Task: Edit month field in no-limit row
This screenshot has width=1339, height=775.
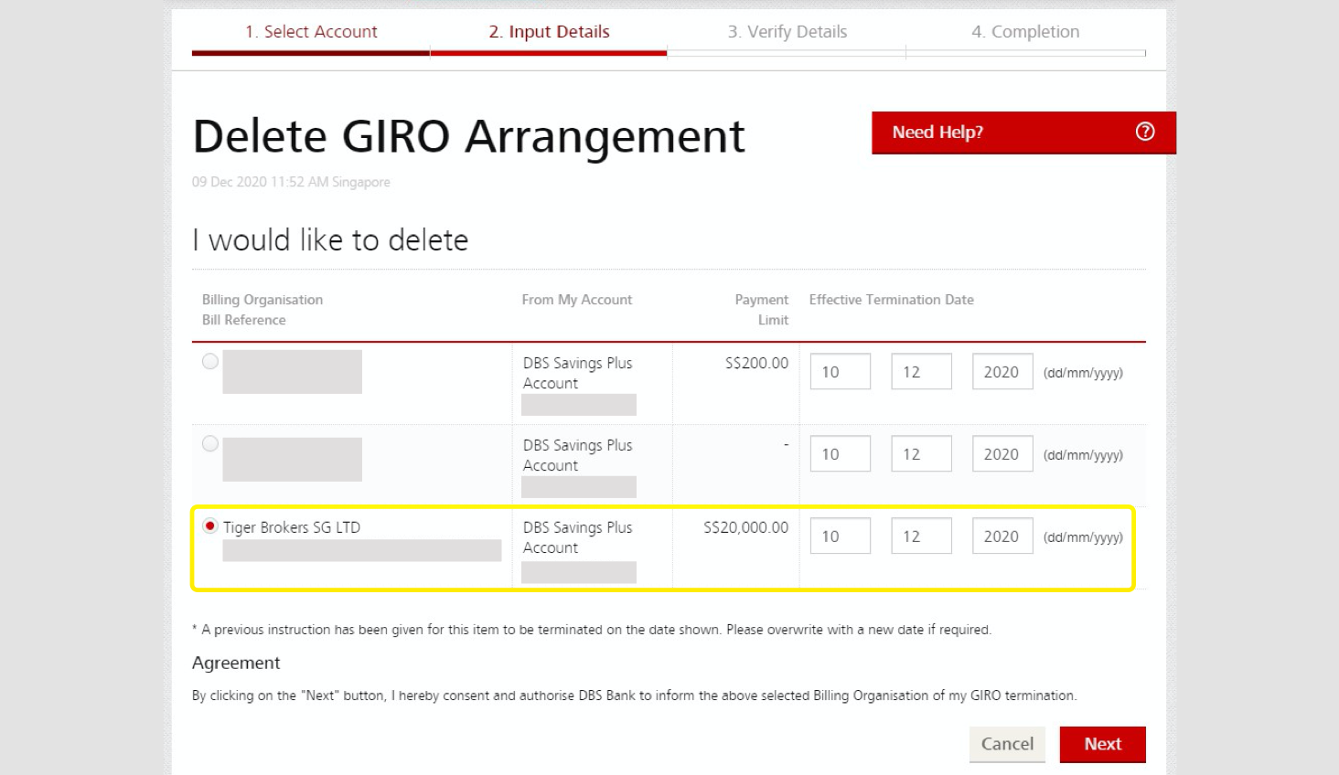Action: click(921, 454)
